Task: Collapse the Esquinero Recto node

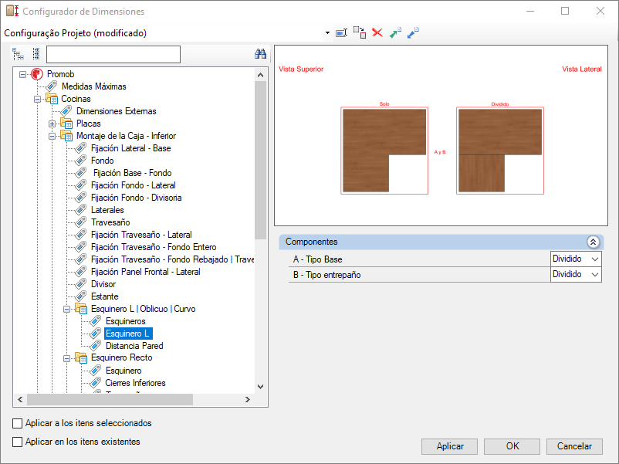Action: pyautogui.click(x=66, y=358)
